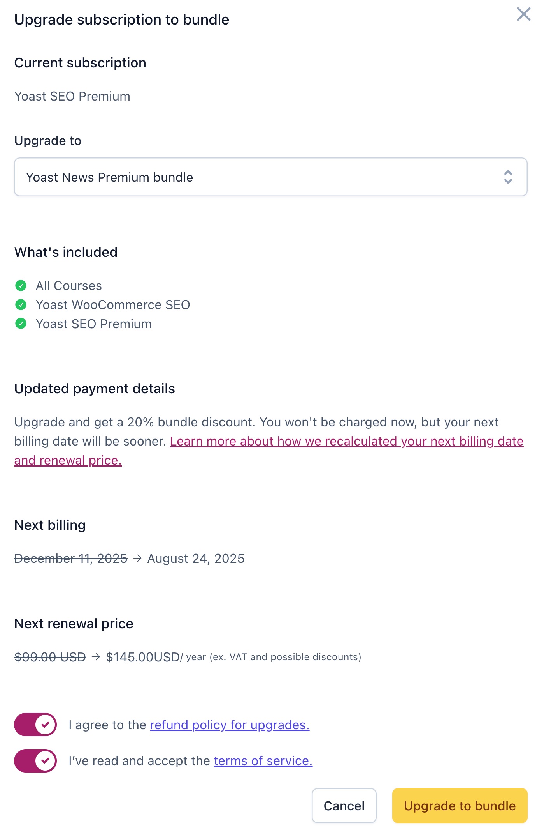Click the Cancel button
Image resolution: width=544 pixels, height=838 pixels.
click(344, 806)
